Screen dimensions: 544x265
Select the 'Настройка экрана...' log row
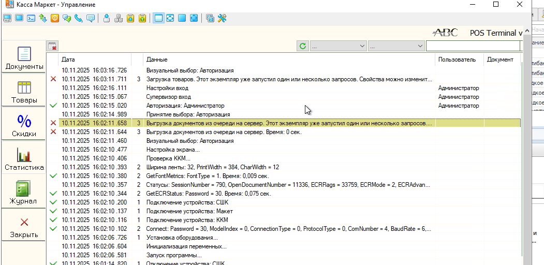click(284, 150)
